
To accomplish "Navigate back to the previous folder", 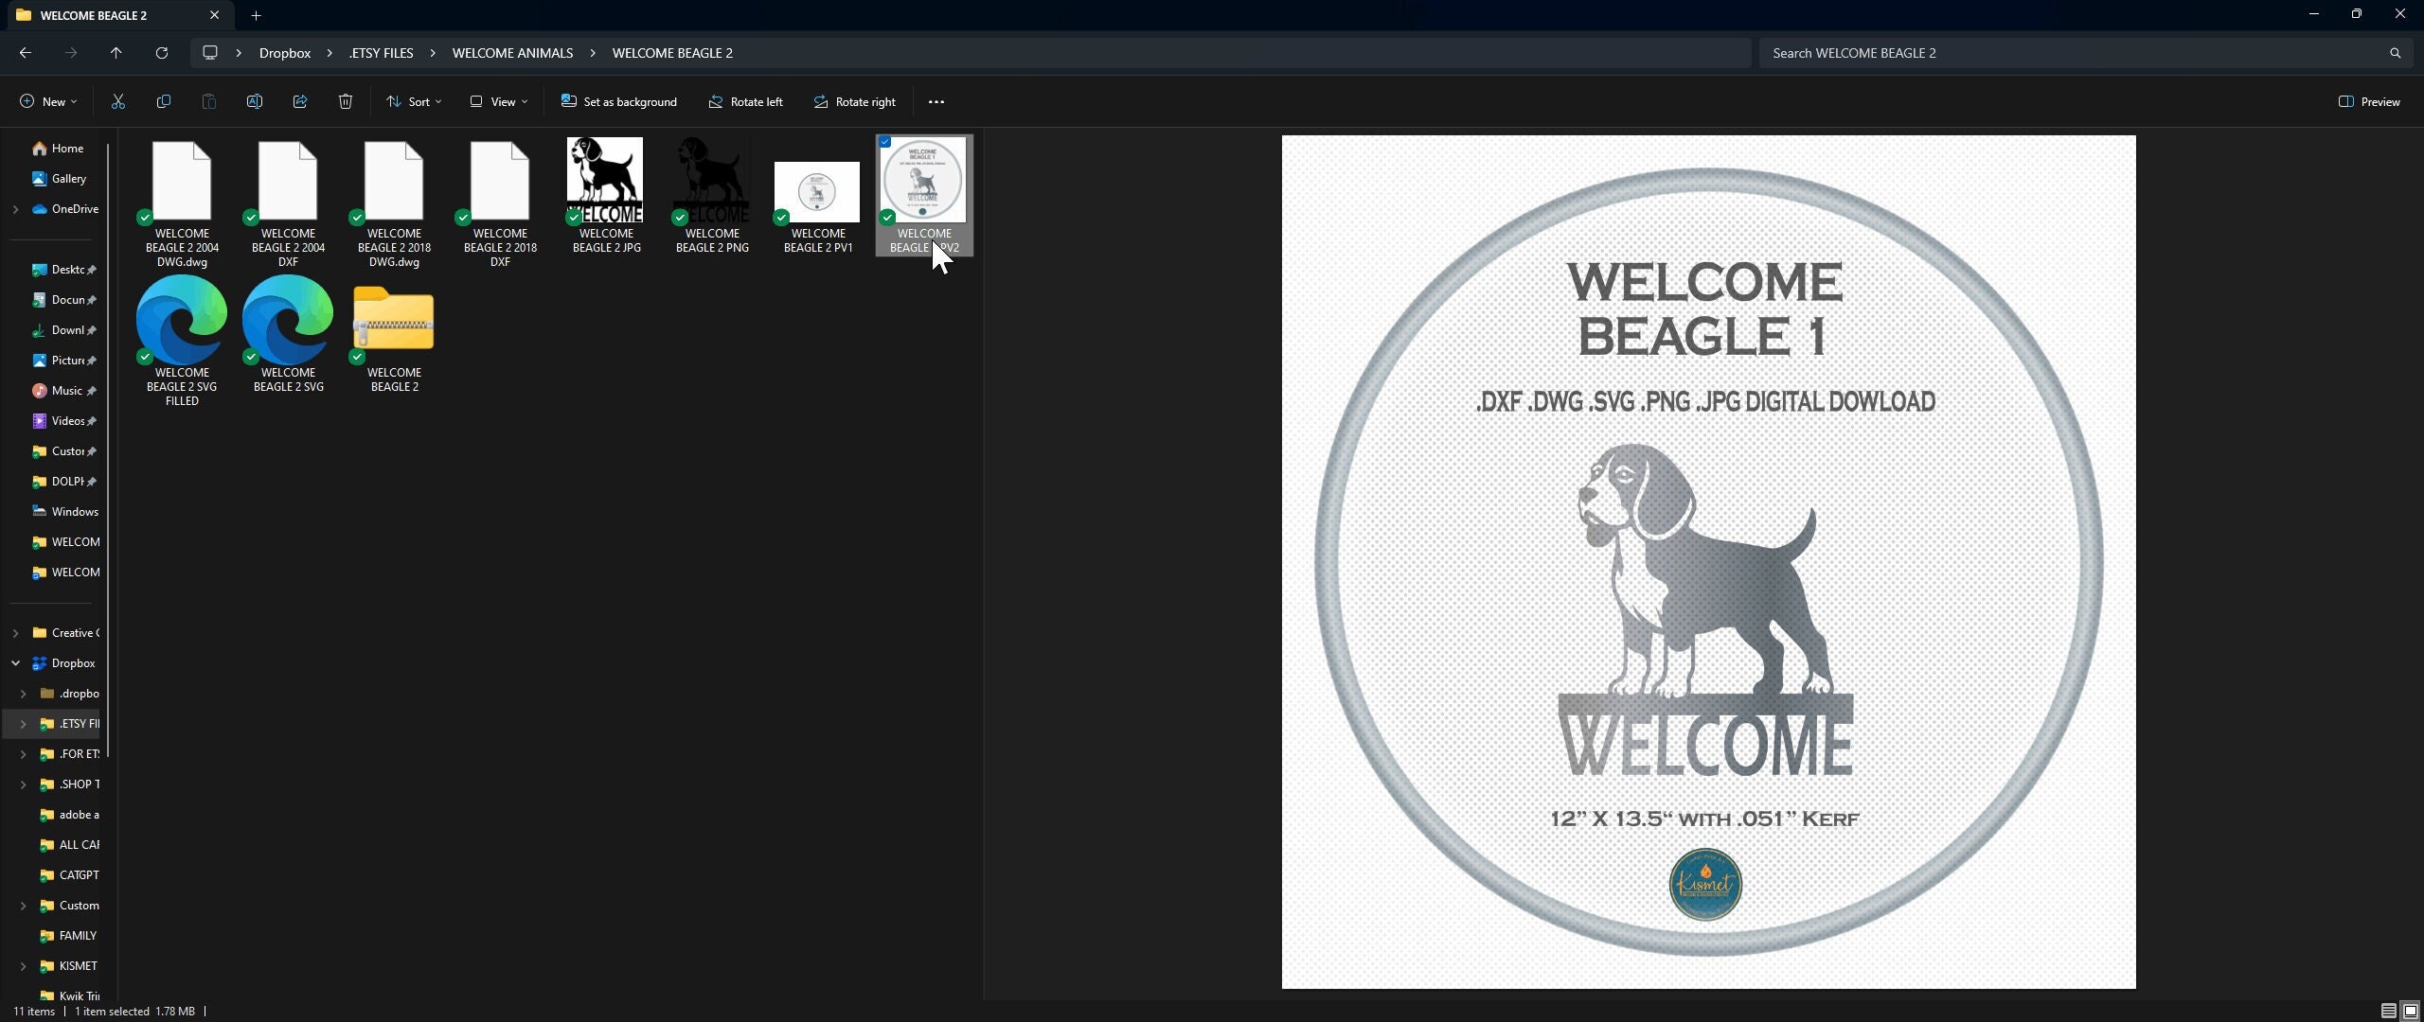I will (26, 53).
